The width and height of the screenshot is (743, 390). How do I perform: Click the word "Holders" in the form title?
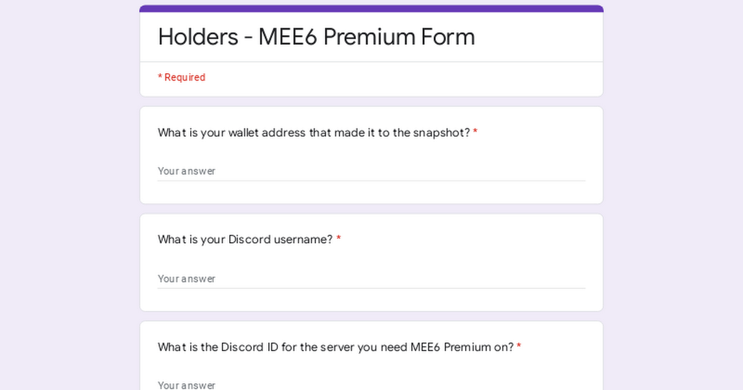coord(198,37)
